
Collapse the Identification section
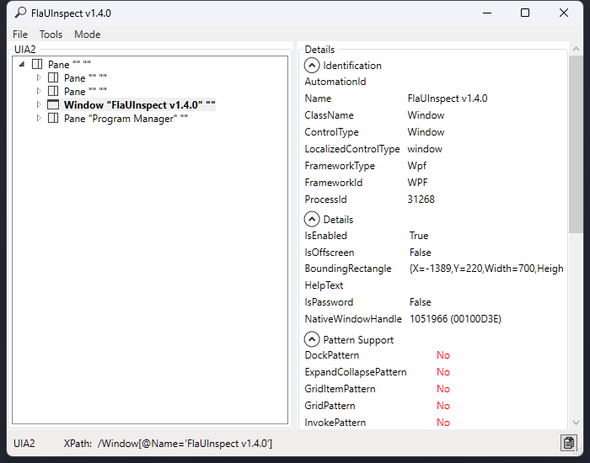[x=312, y=66]
